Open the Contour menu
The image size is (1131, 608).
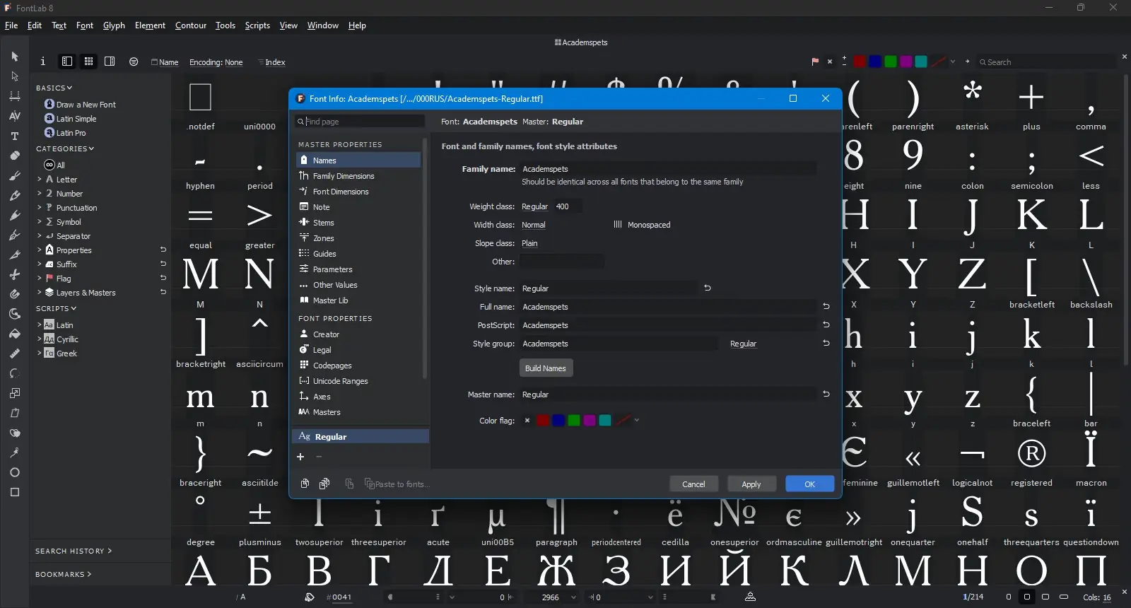[191, 25]
